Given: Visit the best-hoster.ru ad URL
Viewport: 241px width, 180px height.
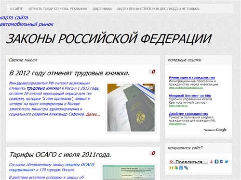Looking at the screenshot, I should click(x=178, y=106).
